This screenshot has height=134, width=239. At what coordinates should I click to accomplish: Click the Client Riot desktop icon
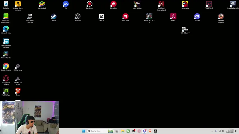[x=113, y=5]
